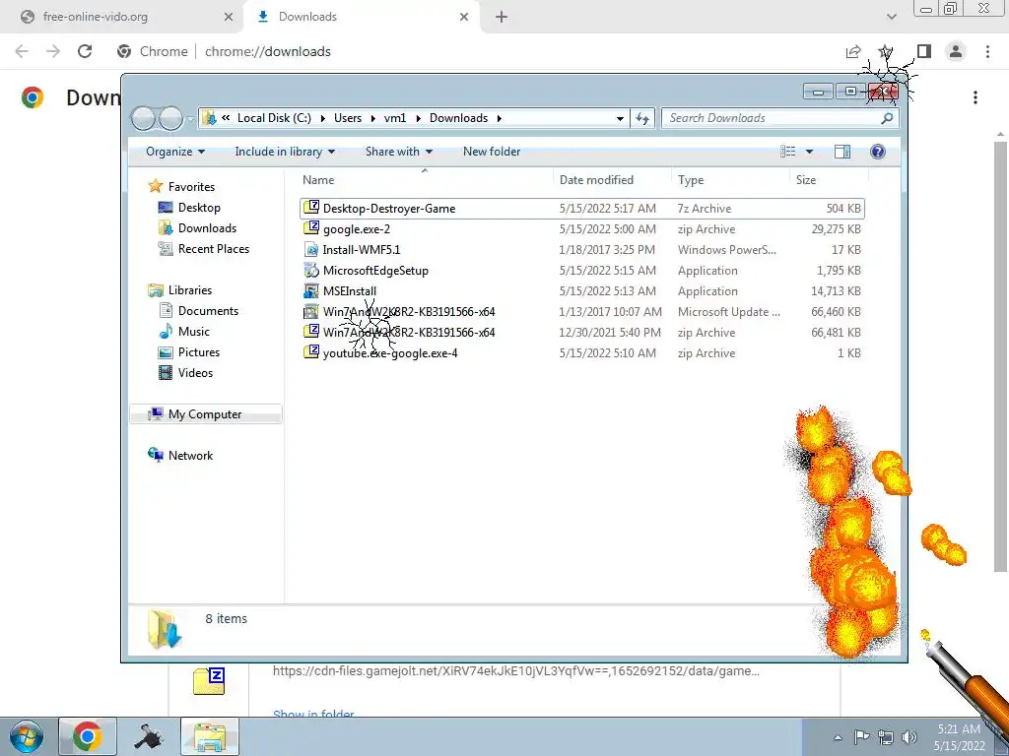
Task: Click Chrome's forward arrow
Action: [x=53, y=51]
